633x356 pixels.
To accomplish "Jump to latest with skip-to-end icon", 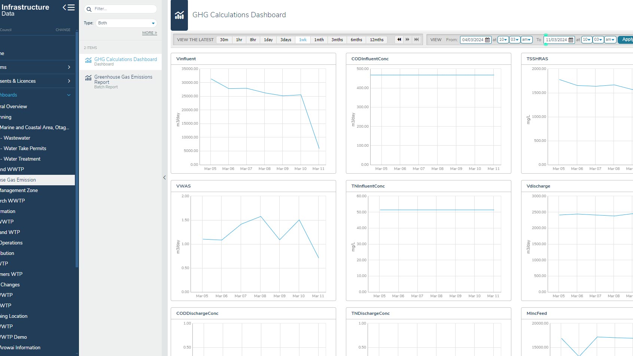I will [x=416, y=40].
